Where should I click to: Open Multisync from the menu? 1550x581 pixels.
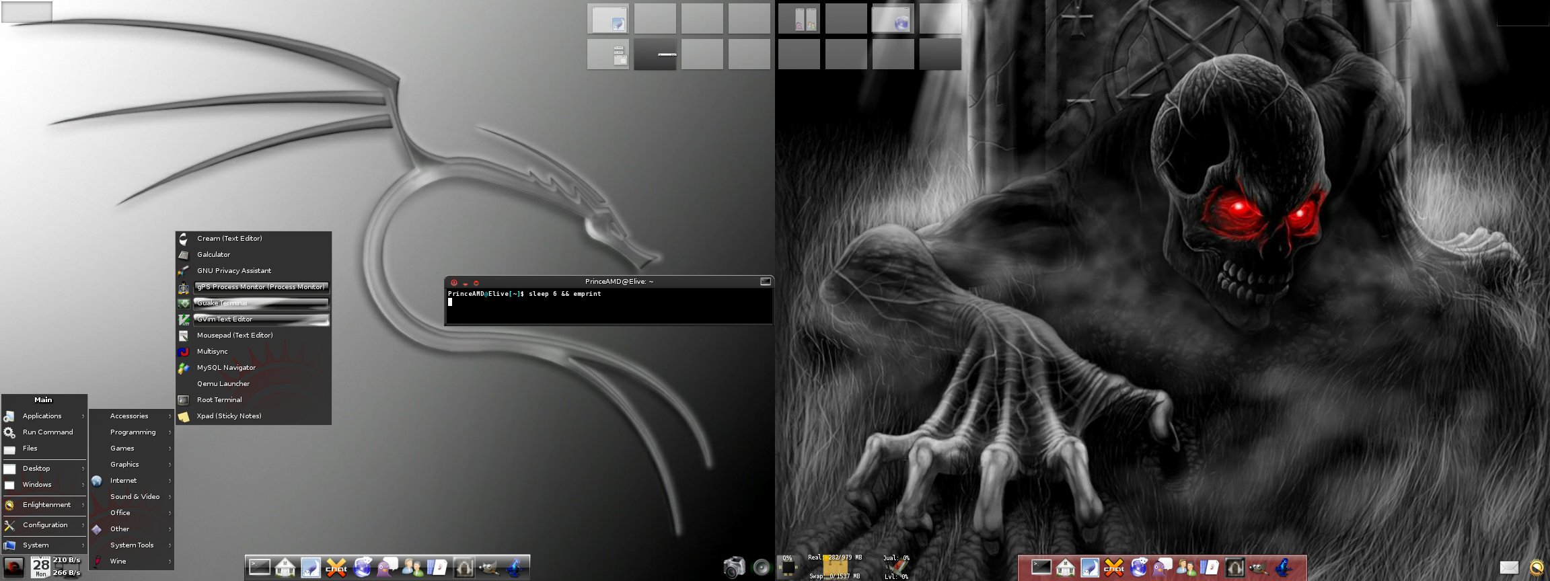pos(254,352)
